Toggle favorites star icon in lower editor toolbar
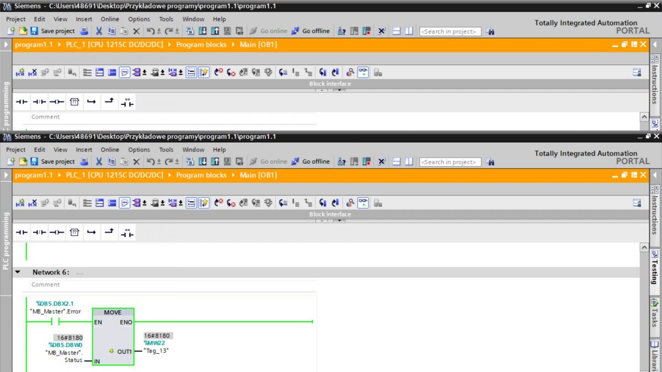This screenshot has width=662, height=372. pos(204,203)
